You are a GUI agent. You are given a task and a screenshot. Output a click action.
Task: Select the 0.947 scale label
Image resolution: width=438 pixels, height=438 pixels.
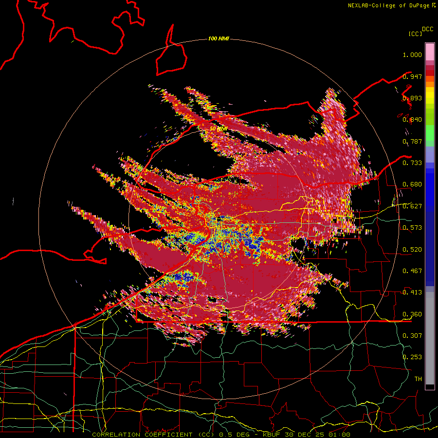[x=412, y=76]
